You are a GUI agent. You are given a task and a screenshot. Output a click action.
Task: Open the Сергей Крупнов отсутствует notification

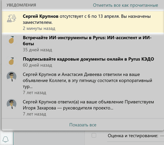pyautogui.click(x=83, y=22)
